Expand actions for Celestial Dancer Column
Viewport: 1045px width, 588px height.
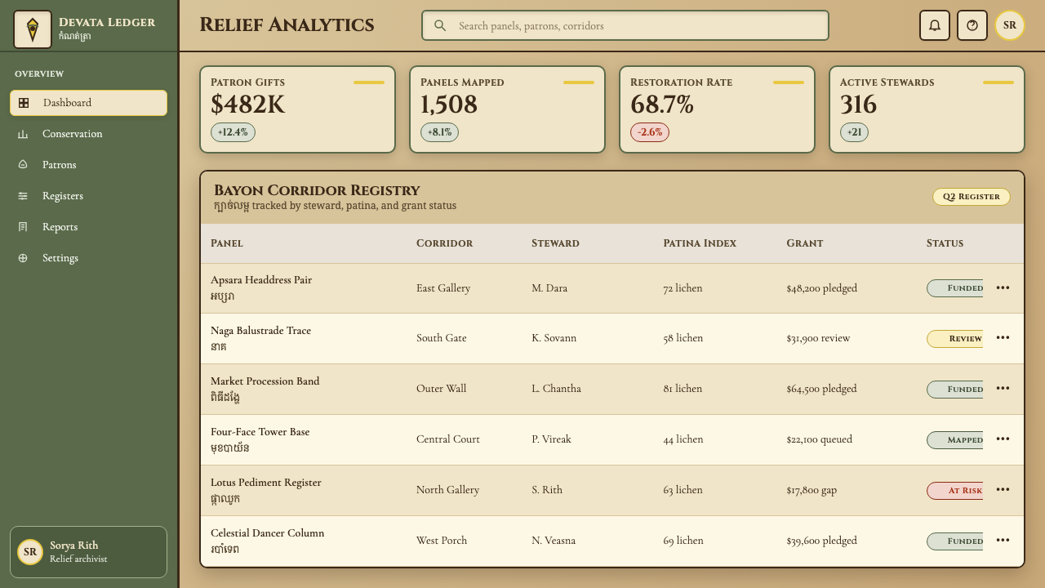1003,541
